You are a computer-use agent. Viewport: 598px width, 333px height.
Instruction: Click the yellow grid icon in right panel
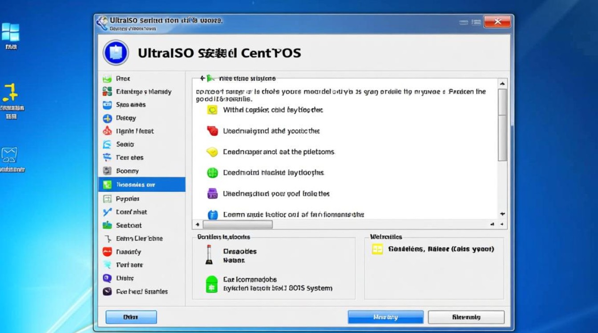tap(377, 250)
